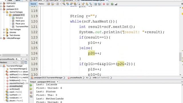
Task: Select listallplayers method in Navigator
Action: tap(18, 80)
